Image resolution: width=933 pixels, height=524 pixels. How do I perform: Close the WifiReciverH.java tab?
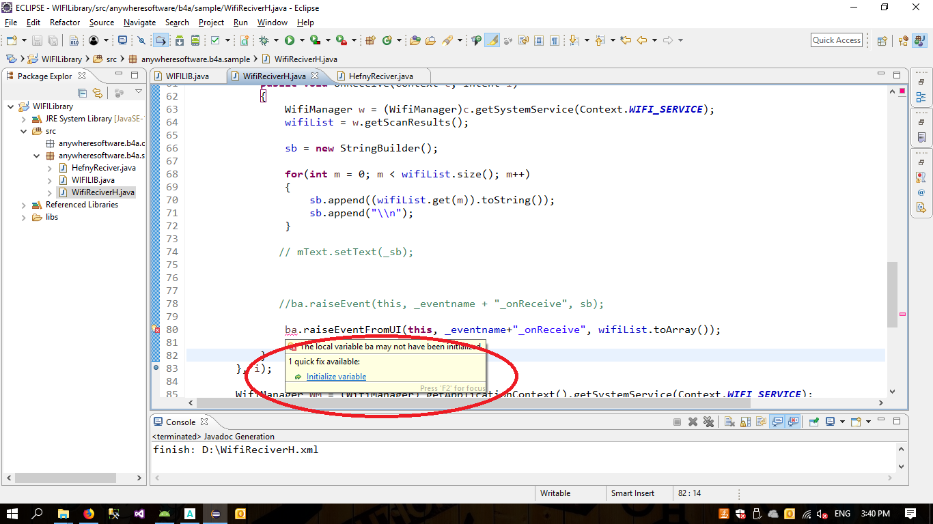pos(316,76)
